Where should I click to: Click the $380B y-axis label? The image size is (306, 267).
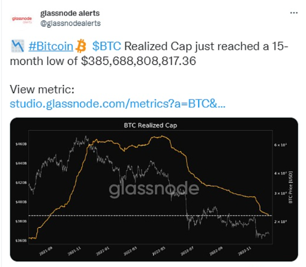point(21,222)
